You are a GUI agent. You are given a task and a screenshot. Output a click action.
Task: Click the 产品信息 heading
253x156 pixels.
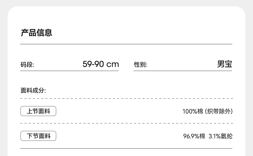(x=36, y=33)
